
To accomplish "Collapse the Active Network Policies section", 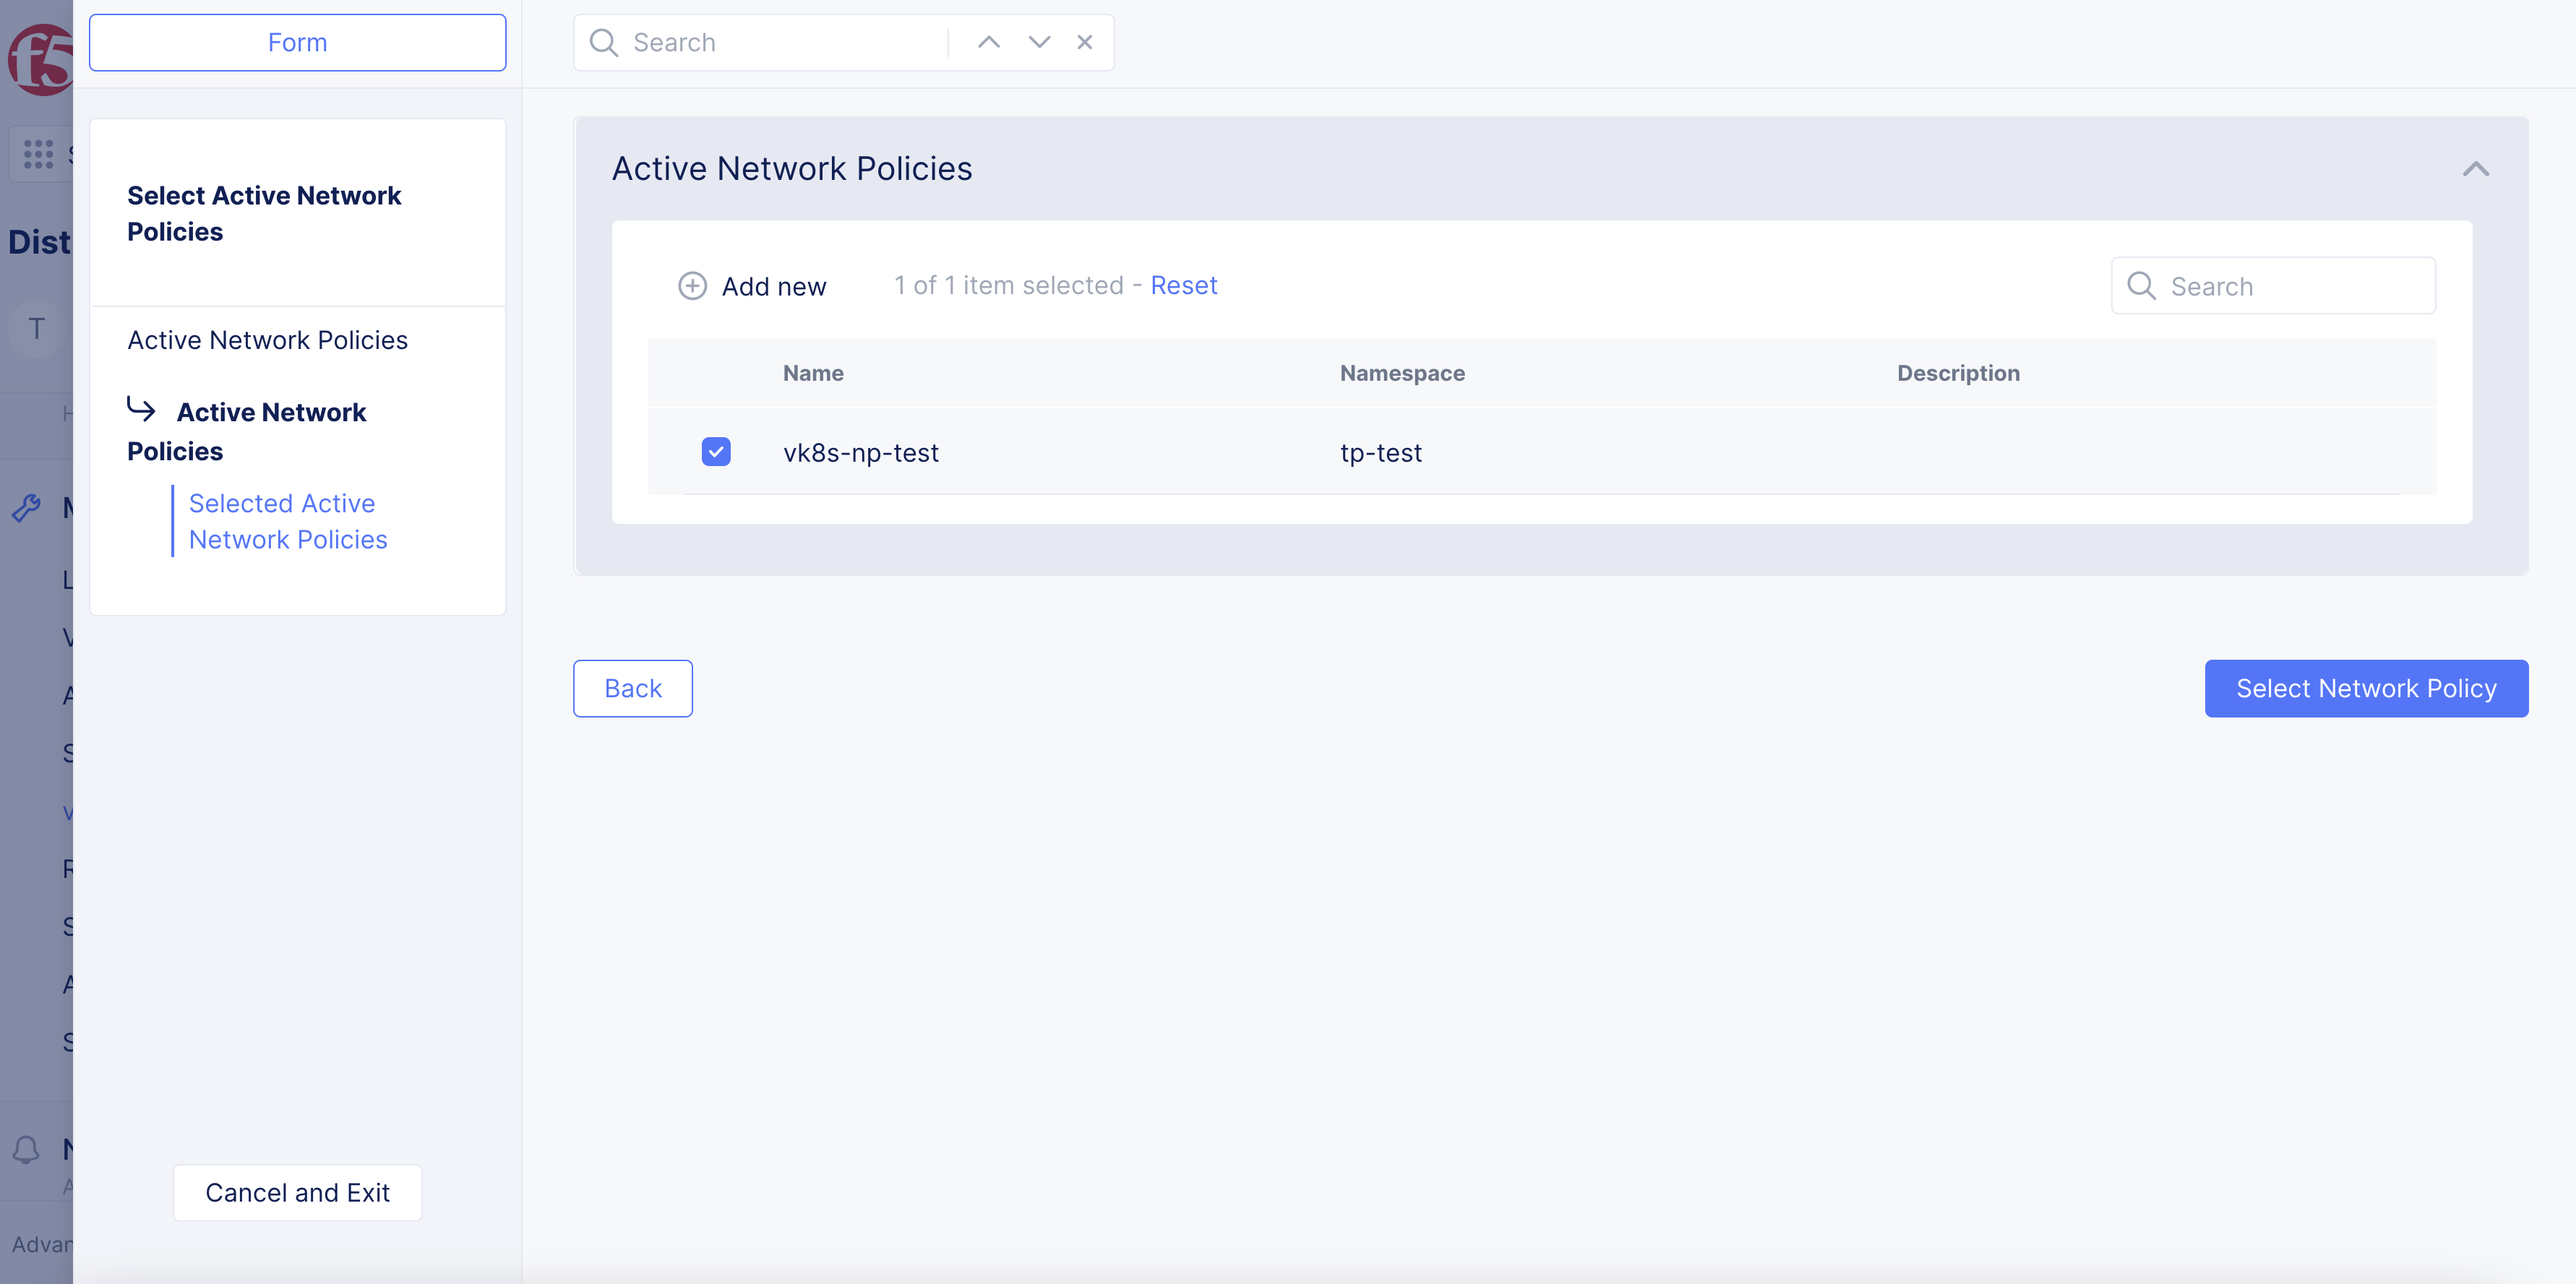I will (2475, 169).
